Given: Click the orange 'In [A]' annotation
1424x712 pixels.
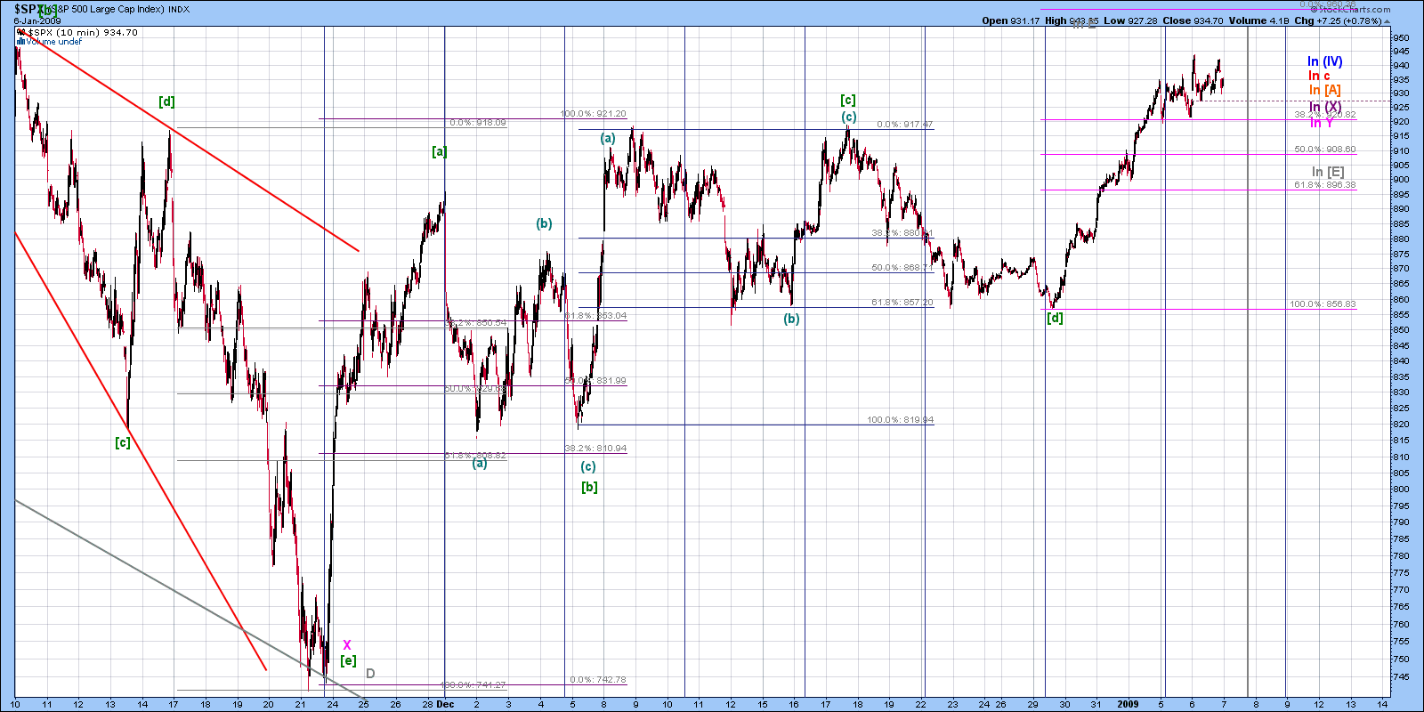Looking at the screenshot, I should pyautogui.click(x=1324, y=90).
